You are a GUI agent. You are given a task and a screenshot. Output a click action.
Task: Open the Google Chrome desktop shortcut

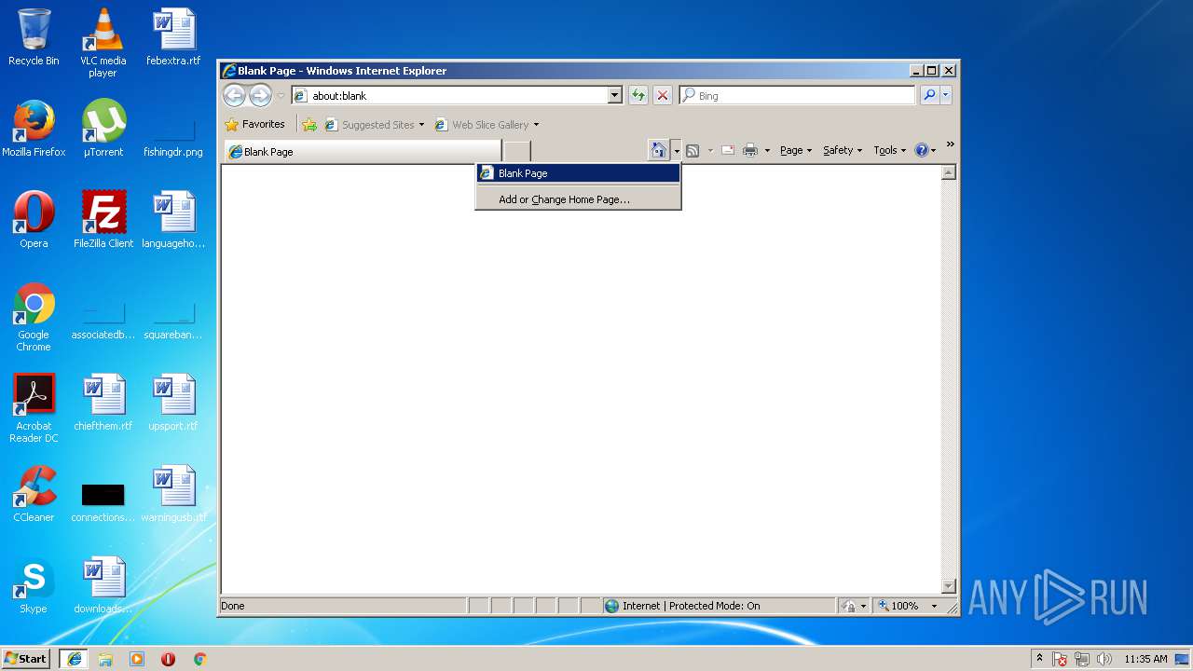pyautogui.click(x=34, y=317)
